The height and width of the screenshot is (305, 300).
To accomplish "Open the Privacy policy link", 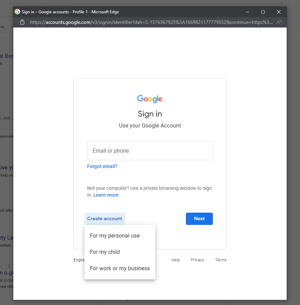I will (197, 260).
